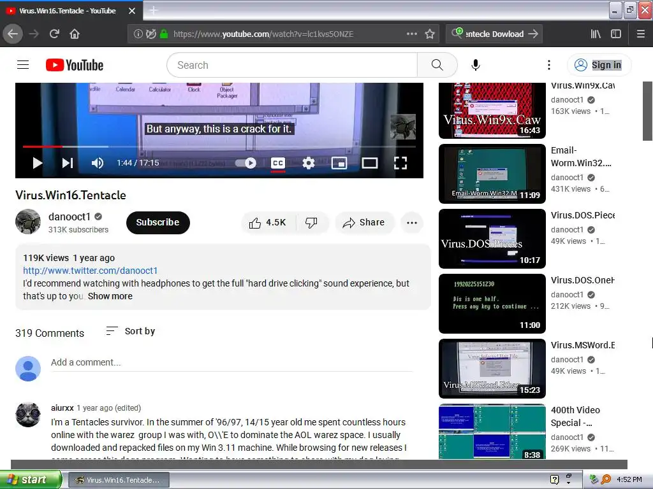The width and height of the screenshot is (653, 489).
Task: Enable miniplayer mode
Action: 339,163
